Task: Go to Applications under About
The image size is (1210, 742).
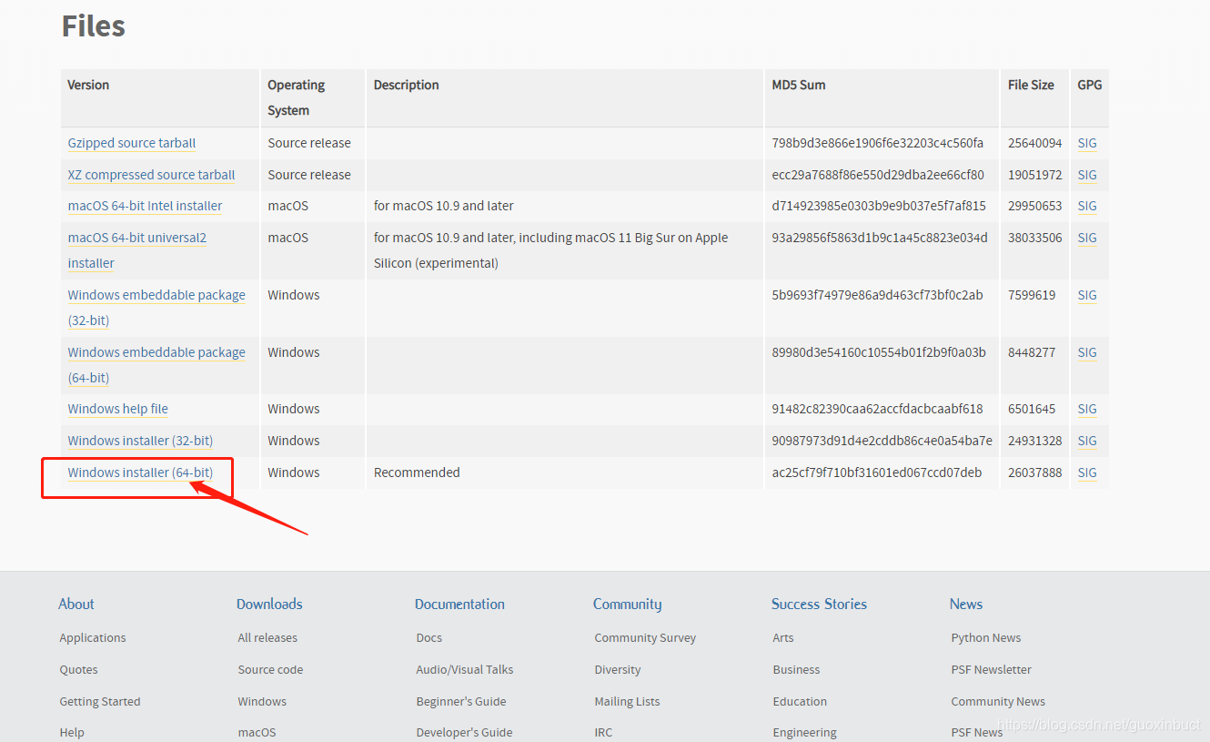Action: pos(93,638)
